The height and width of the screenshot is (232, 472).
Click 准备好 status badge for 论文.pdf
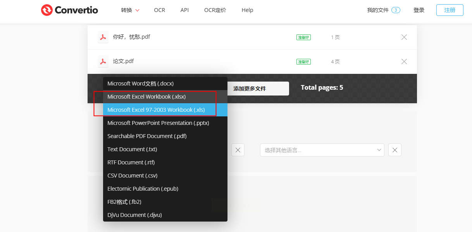click(x=303, y=62)
